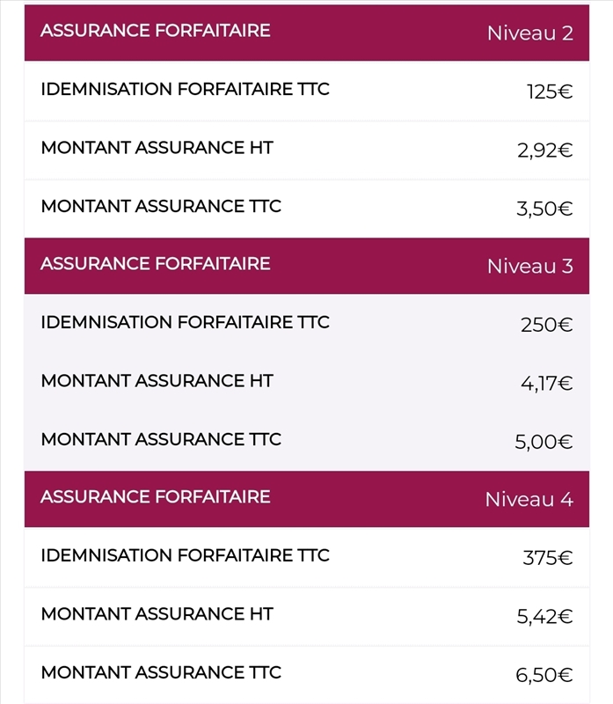Click Assurance Forfaitaire title in Niveau 2 header

tap(155, 31)
